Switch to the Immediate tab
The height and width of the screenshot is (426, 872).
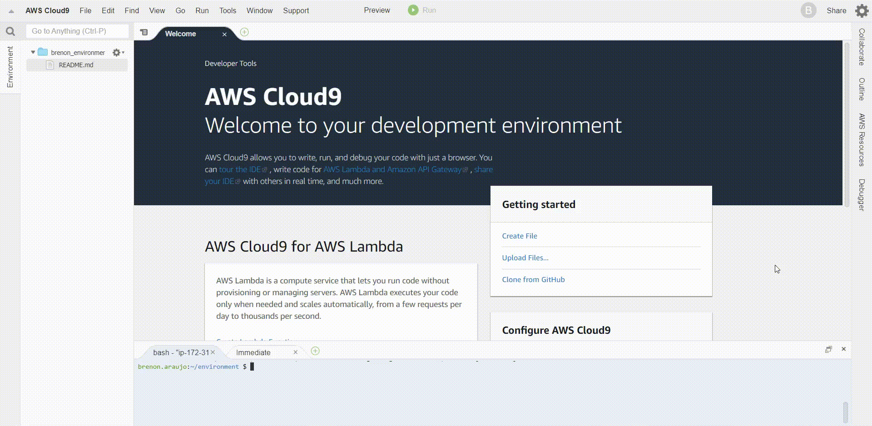pyautogui.click(x=253, y=352)
